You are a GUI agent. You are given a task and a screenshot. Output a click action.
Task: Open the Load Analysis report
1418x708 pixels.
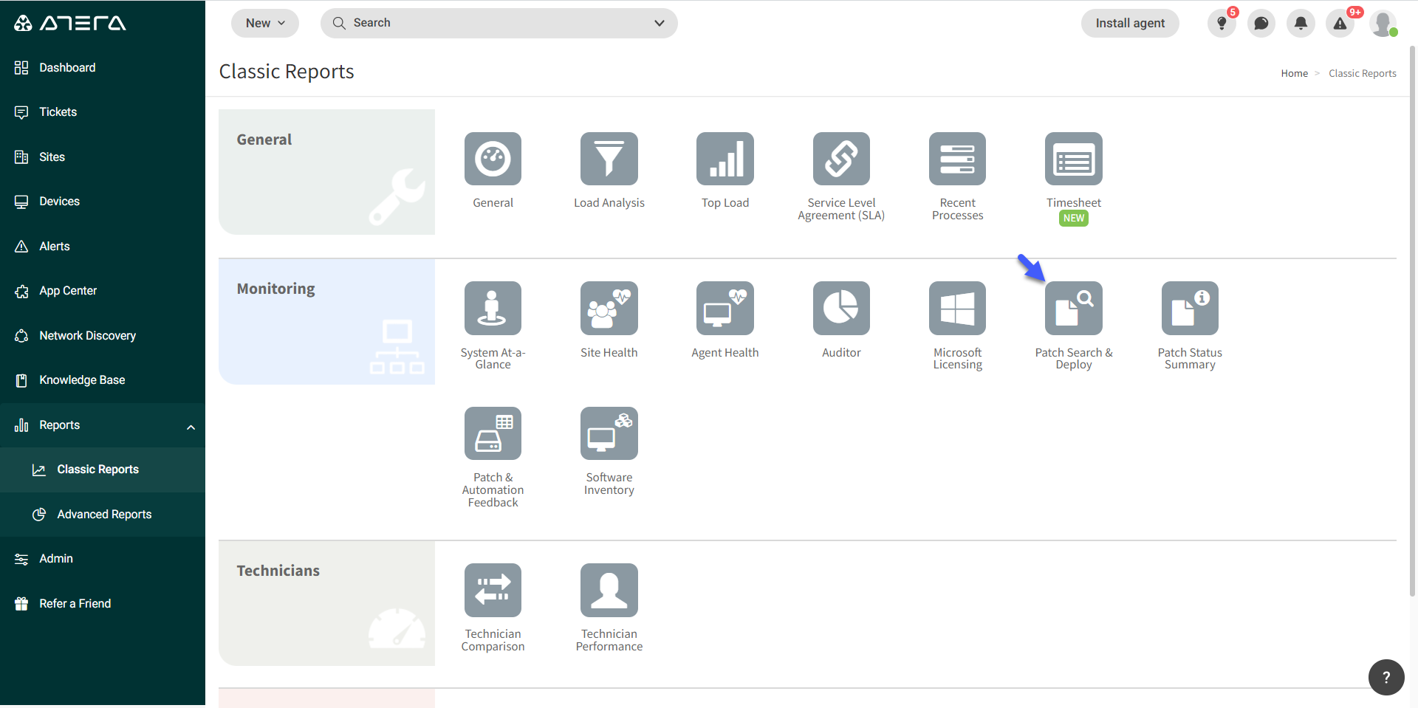tap(609, 159)
